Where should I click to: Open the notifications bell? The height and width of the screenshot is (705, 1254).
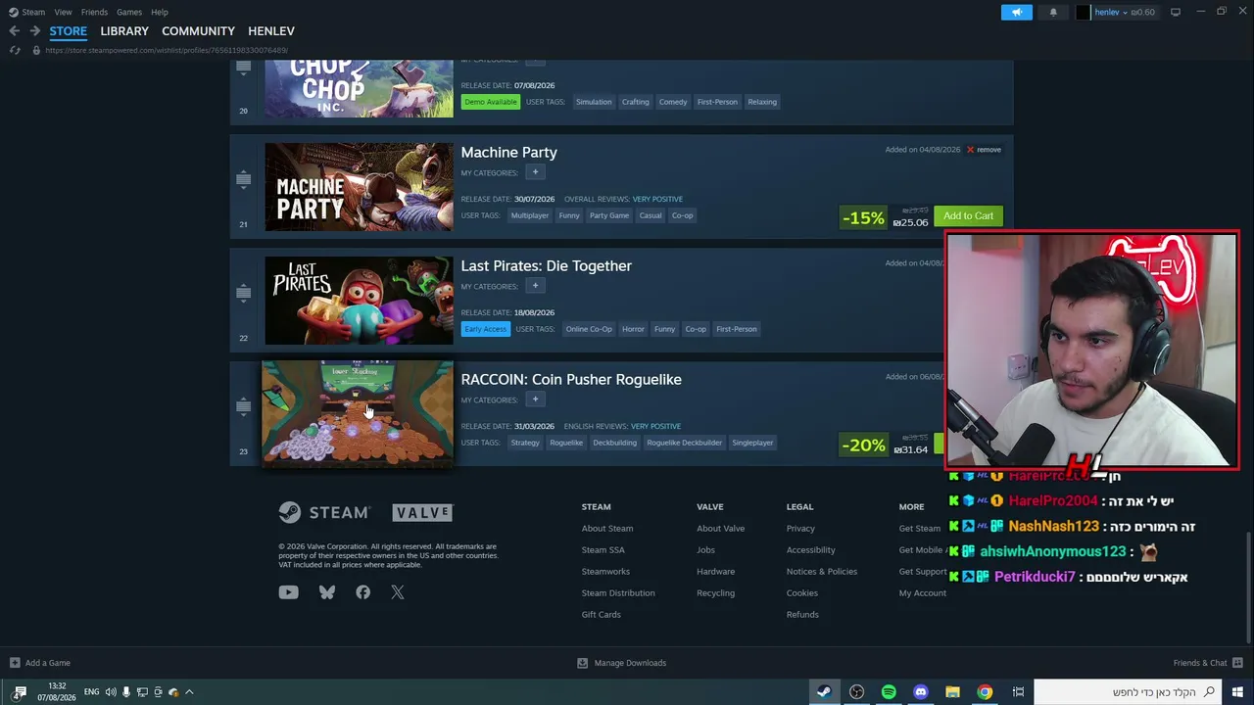[1053, 12]
